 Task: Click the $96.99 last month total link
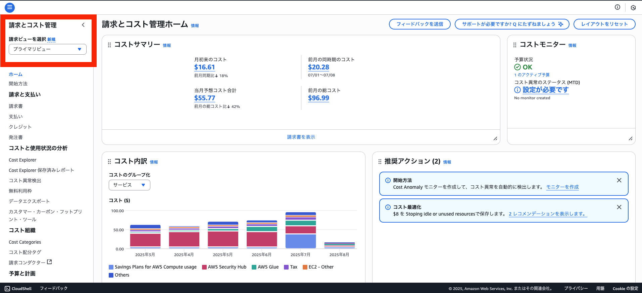(x=318, y=98)
